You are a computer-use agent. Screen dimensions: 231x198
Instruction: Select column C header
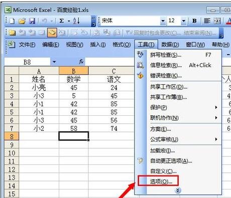click(x=111, y=71)
